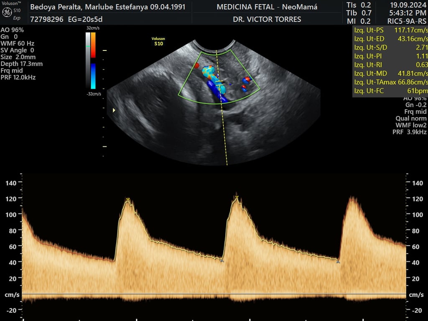The width and height of the screenshot is (428, 321).
Task: Click the TIb 0.7 value
Action: coord(359,13)
